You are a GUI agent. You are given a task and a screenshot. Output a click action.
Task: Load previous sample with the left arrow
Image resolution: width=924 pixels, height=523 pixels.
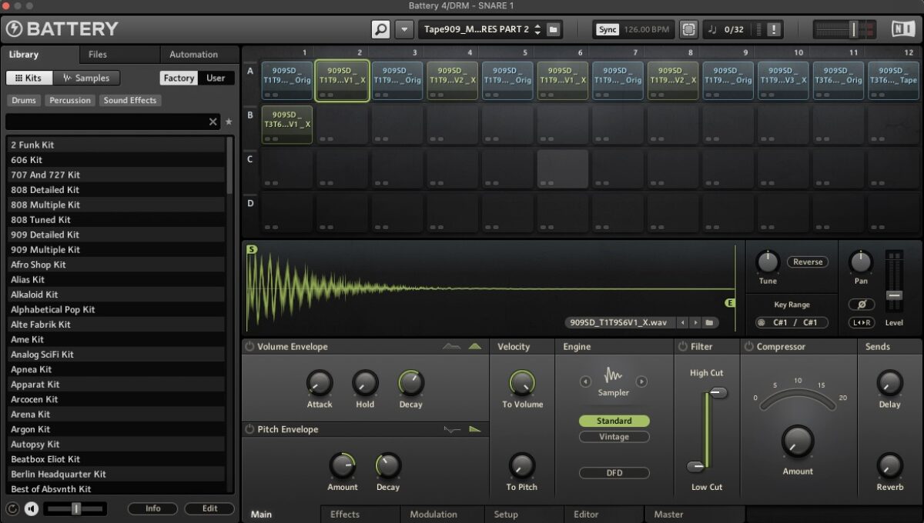pos(682,322)
